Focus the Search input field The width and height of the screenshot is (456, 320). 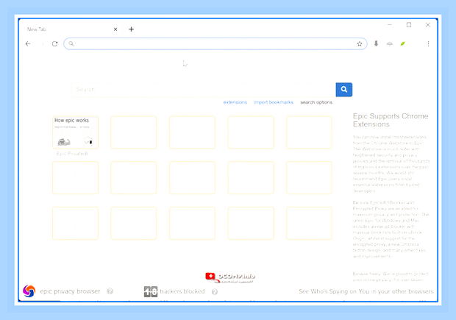[204, 90]
